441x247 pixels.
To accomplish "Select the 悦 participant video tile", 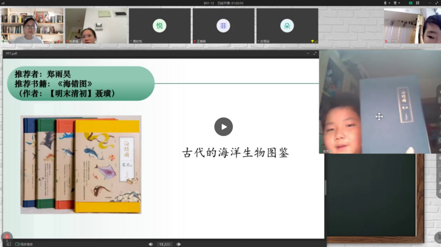I will click(x=160, y=26).
